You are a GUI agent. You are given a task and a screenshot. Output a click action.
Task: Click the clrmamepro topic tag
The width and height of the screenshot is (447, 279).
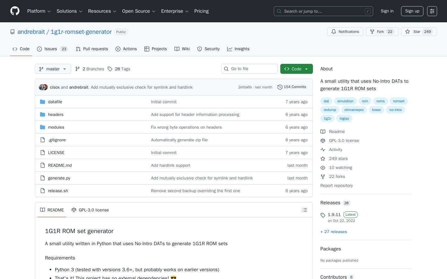coord(354,110)
